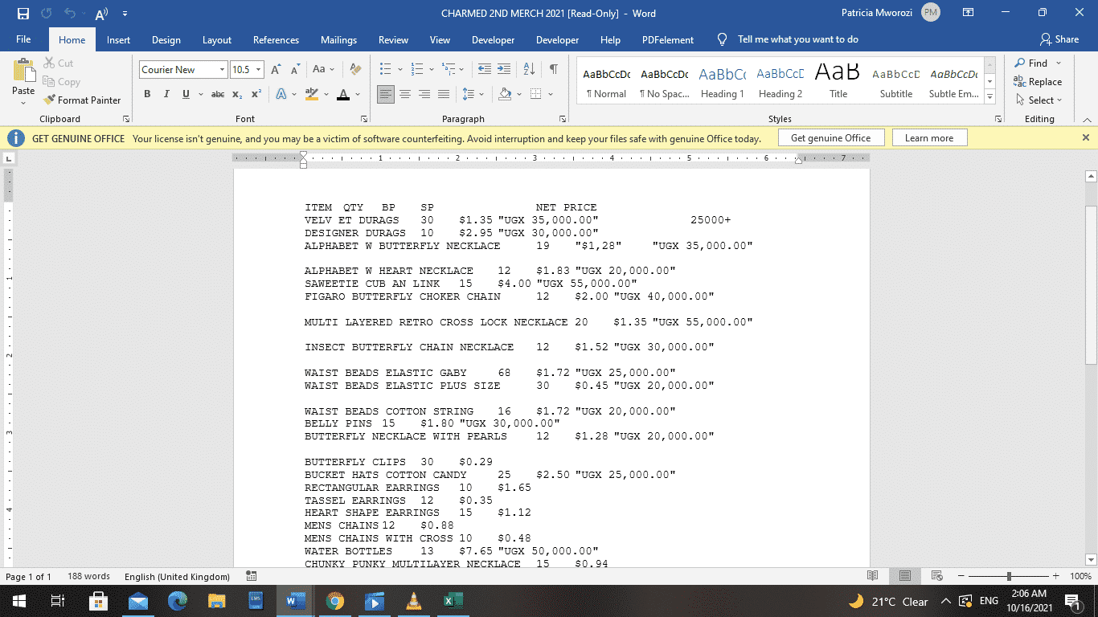Screen dimensions: 1098x617
Task: Switch to the References ribbon tab
Action: pos(276,39)
